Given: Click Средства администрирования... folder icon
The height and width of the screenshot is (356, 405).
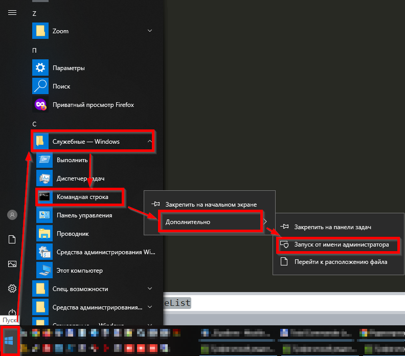Looking at the screenshot, I should (x=40, y=307).
